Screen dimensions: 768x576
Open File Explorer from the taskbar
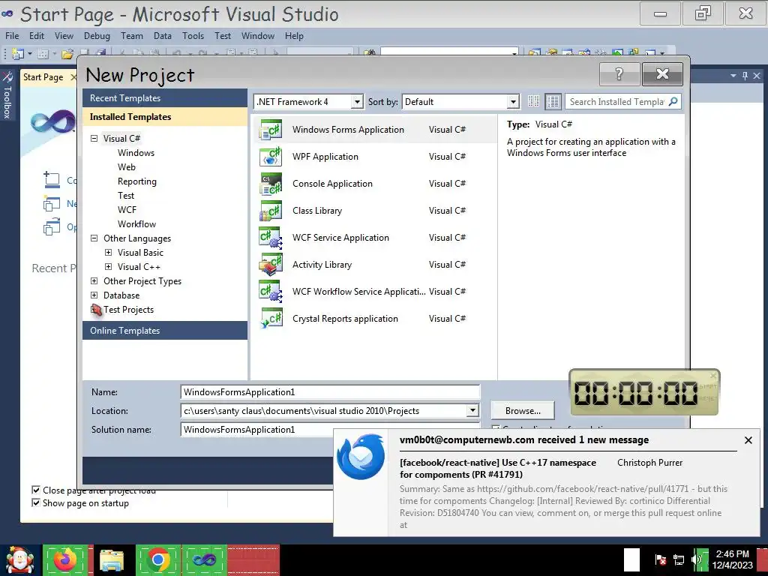(x=112, y=559)
